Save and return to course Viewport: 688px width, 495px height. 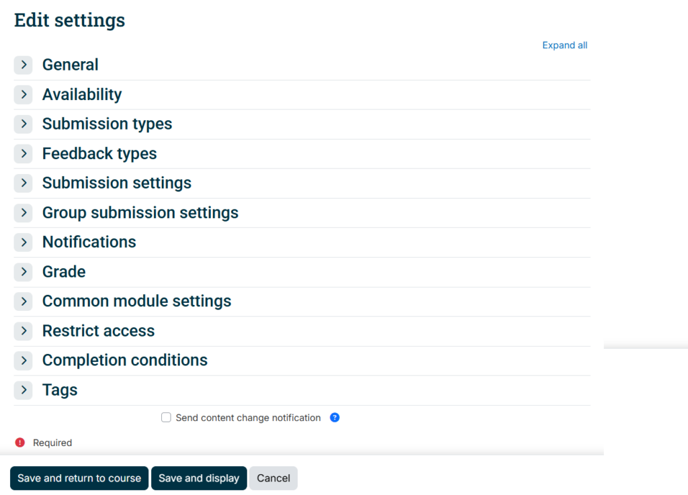(x=79, y=478)
